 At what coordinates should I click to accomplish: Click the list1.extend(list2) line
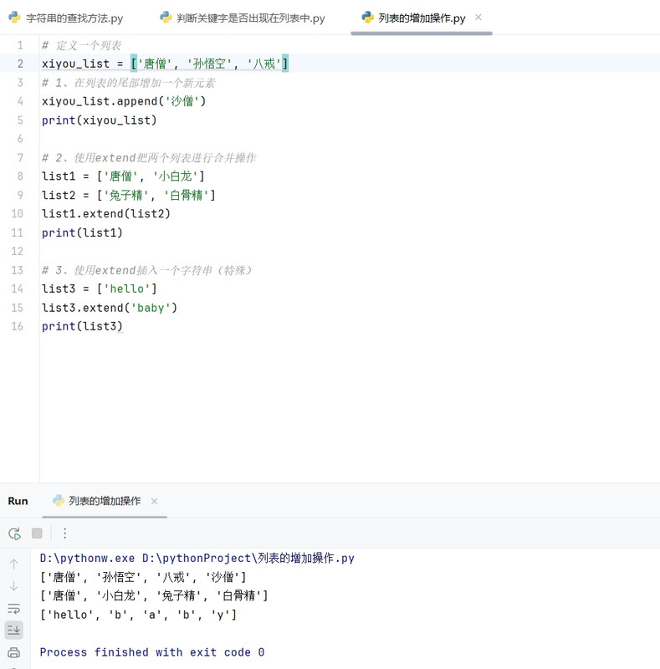click(106, 214)
